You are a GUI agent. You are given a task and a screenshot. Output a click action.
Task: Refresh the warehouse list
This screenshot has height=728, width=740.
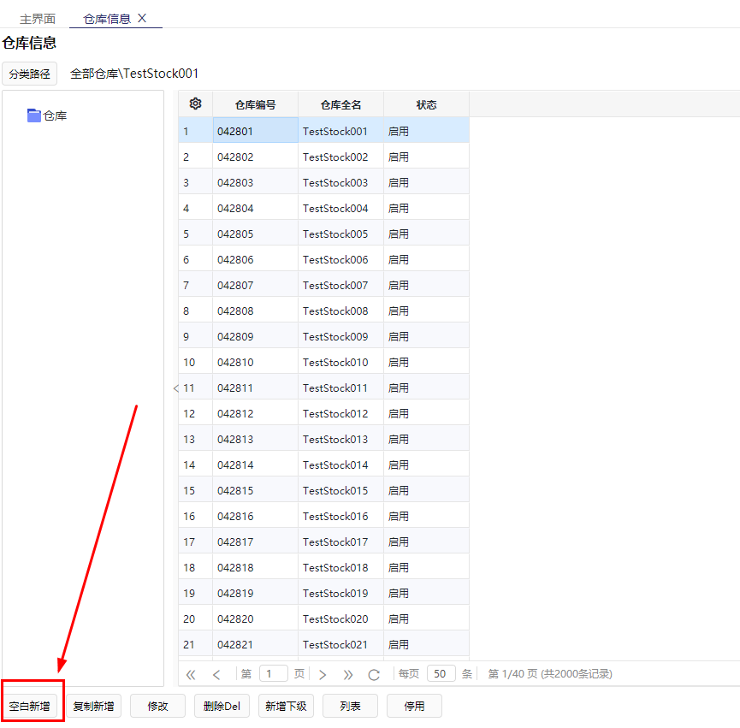[374, 675]
